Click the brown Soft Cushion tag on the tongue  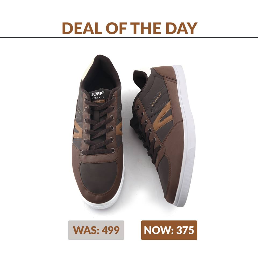[98, 101]
